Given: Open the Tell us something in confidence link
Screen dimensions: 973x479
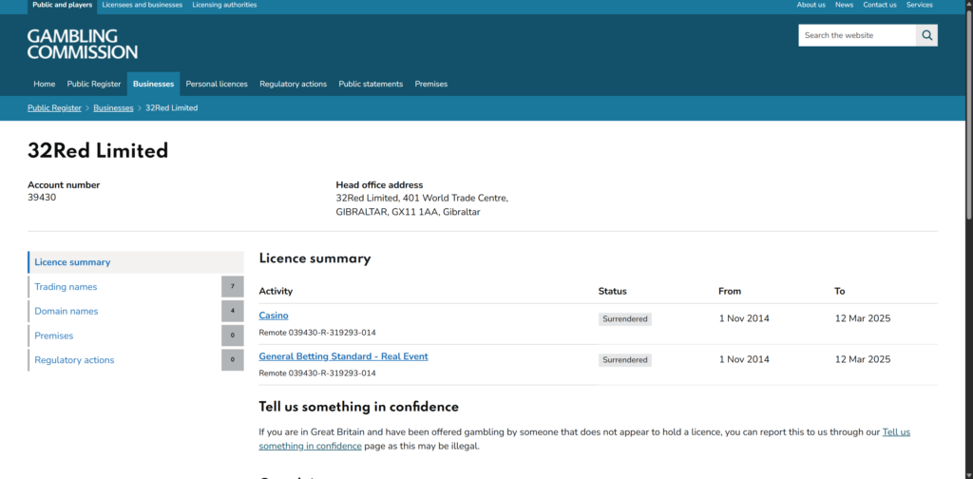Looking at the screenshot, I should pyautogui.click(x=584, y=439).
